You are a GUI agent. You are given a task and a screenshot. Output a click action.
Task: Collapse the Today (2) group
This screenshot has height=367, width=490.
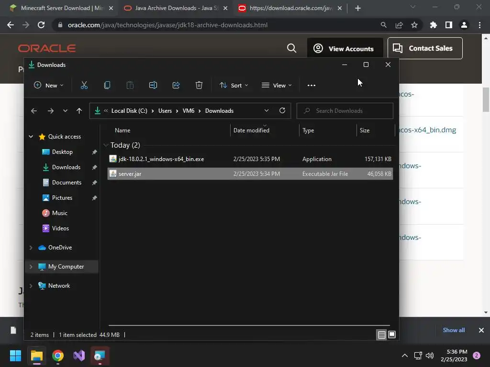[x=106, y=145]
